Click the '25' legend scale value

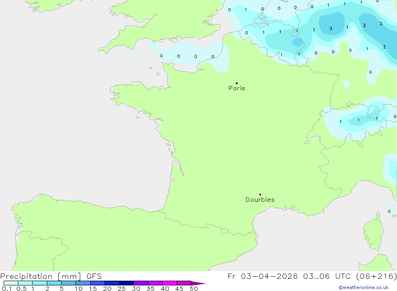tap(122, 289)
